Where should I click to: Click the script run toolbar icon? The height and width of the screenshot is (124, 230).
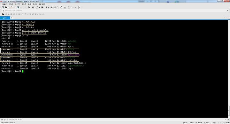tap(69, 7)
